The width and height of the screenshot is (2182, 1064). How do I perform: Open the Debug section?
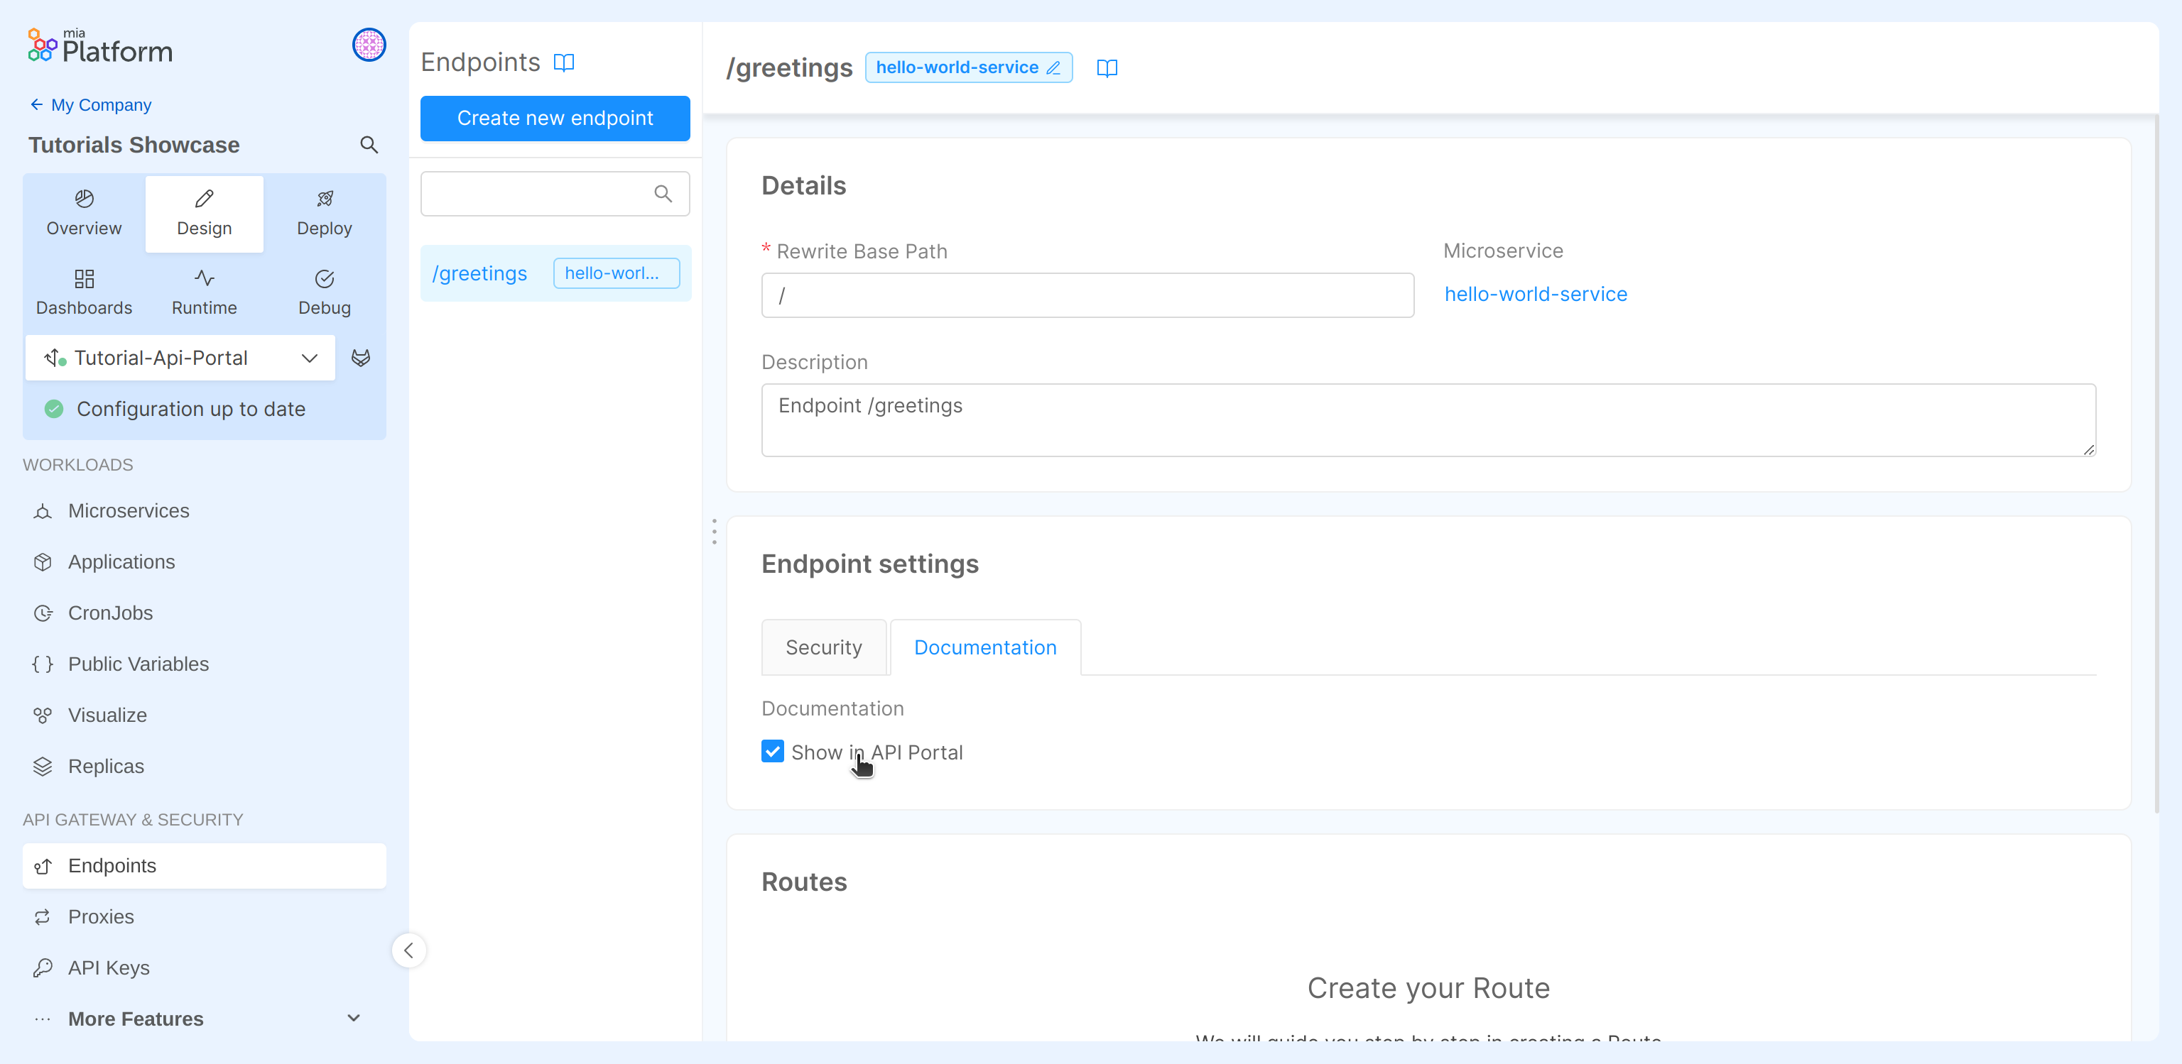pyautogui.click(x=324, y=292)
